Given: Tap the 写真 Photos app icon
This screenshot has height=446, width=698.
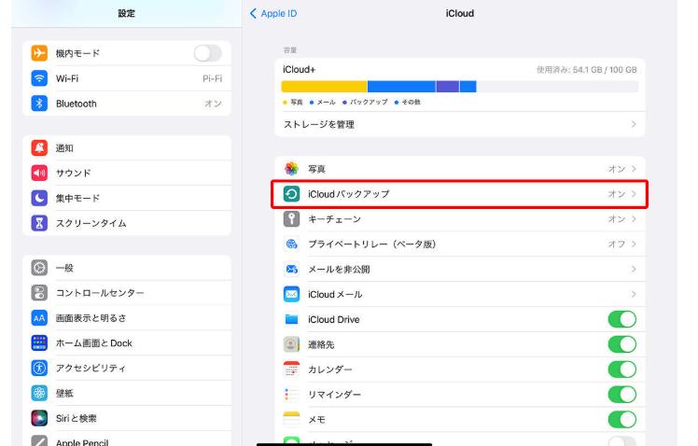Looking at the screenshot, I should point(291,169).
